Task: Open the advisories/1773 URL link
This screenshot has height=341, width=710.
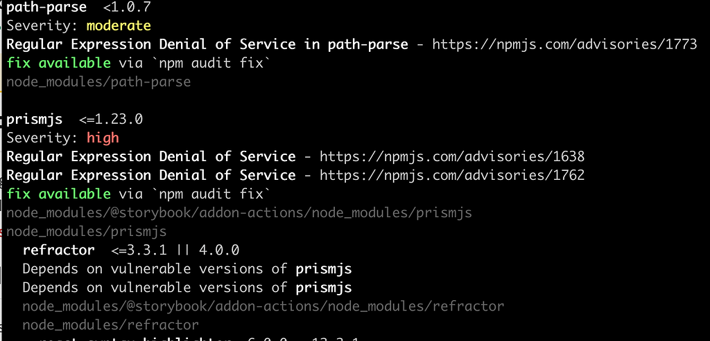Action: tap(564, 44)
